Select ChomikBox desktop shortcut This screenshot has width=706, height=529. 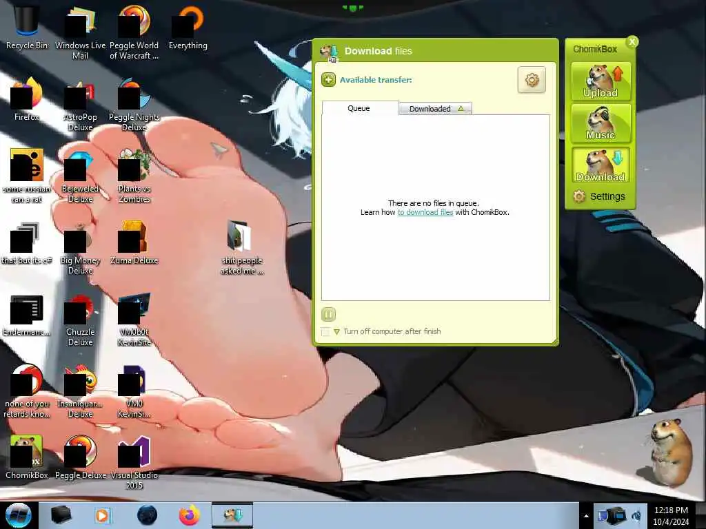27,457
